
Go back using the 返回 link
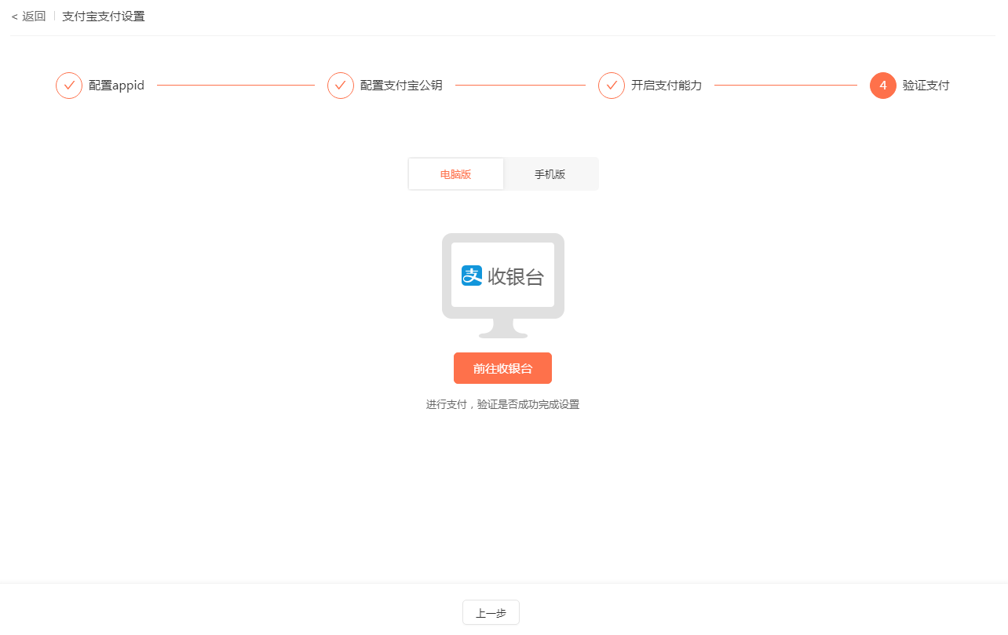coord(29,16)
